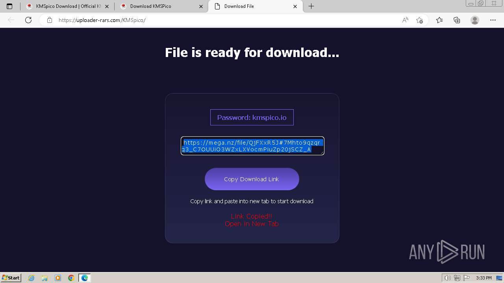Open the user profile icon
This screenshot has width=504, height=283.
point(475,20)
